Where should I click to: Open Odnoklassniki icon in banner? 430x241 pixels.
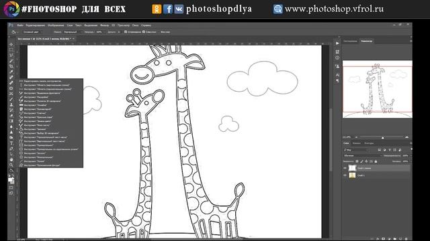(x=157, y=9)
